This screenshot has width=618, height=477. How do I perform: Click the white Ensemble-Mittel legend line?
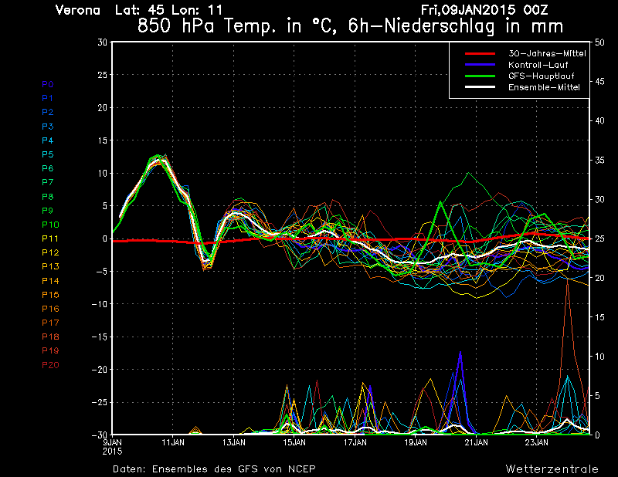[x=479, y=87]
